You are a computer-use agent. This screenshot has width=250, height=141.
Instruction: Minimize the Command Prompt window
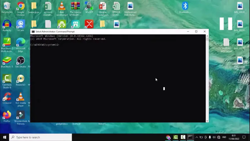pos(188,31)
